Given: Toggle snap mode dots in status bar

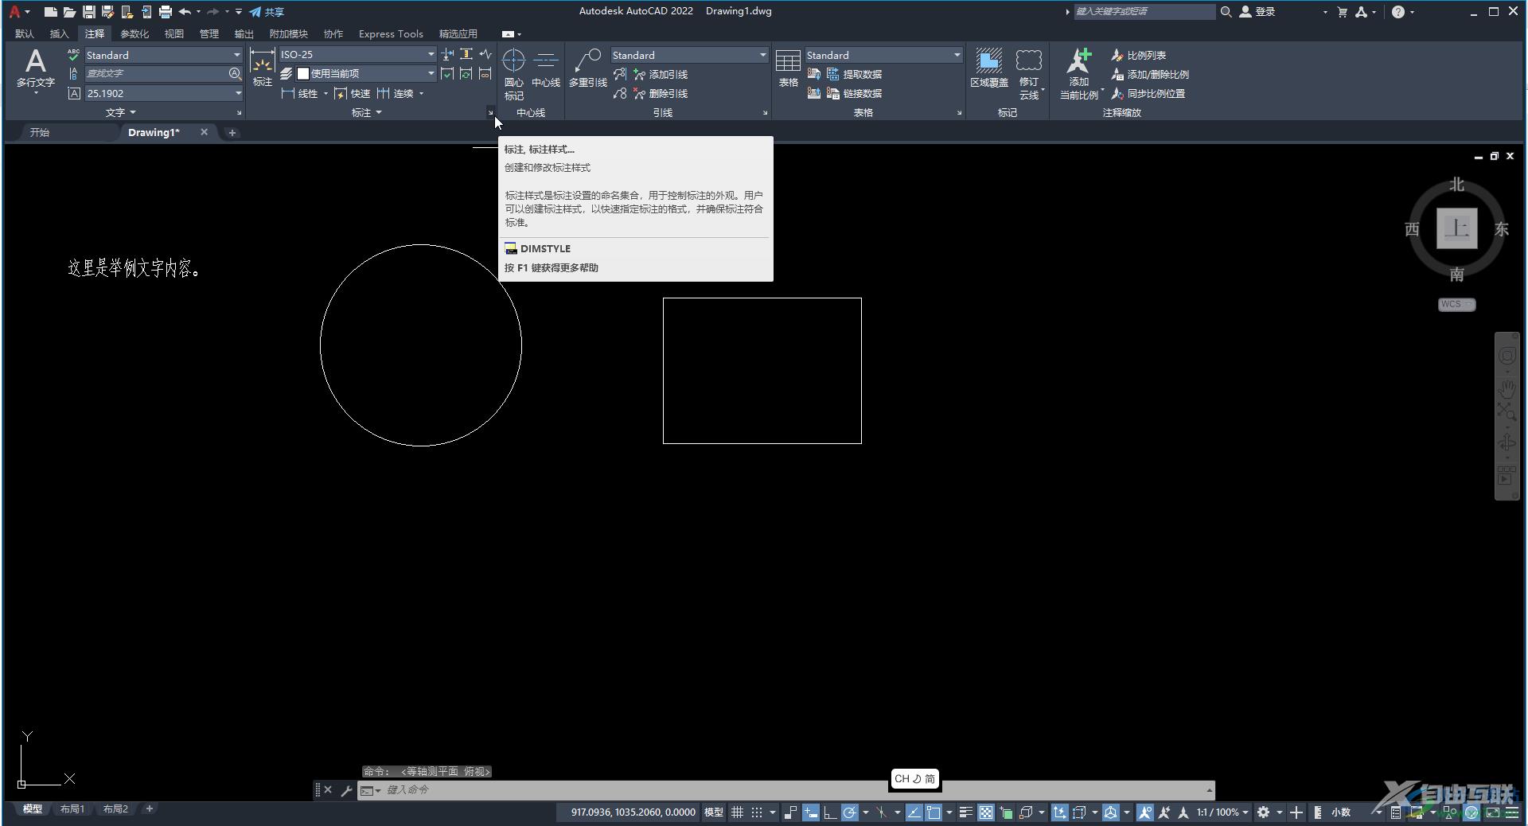Looking at the screenshot, I should pos(757,812).
